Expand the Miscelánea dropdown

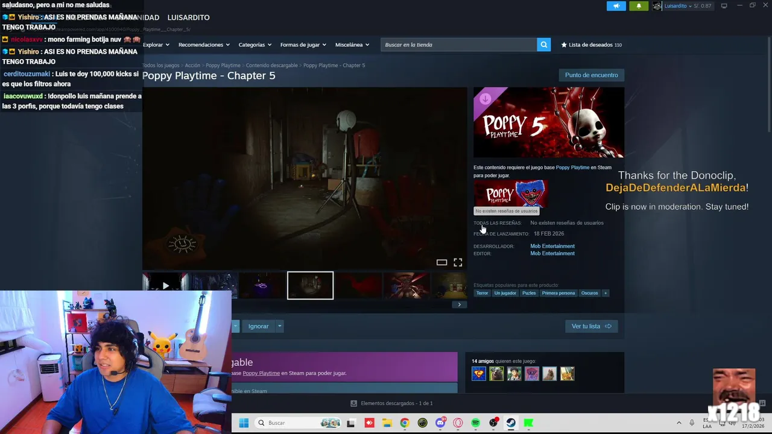[x=352, y=45]
